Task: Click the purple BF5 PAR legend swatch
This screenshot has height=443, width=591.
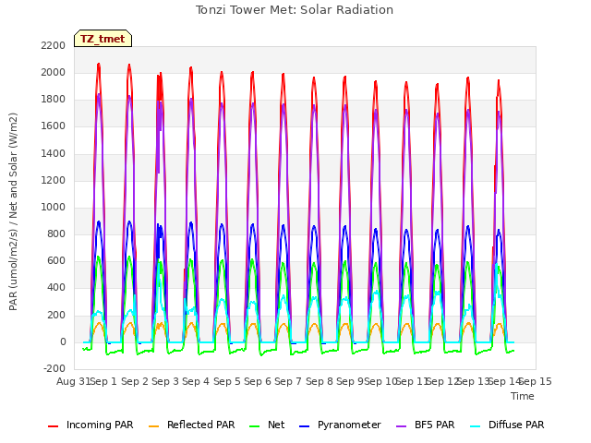Action: pyautogui.click(x=402, y=426)
